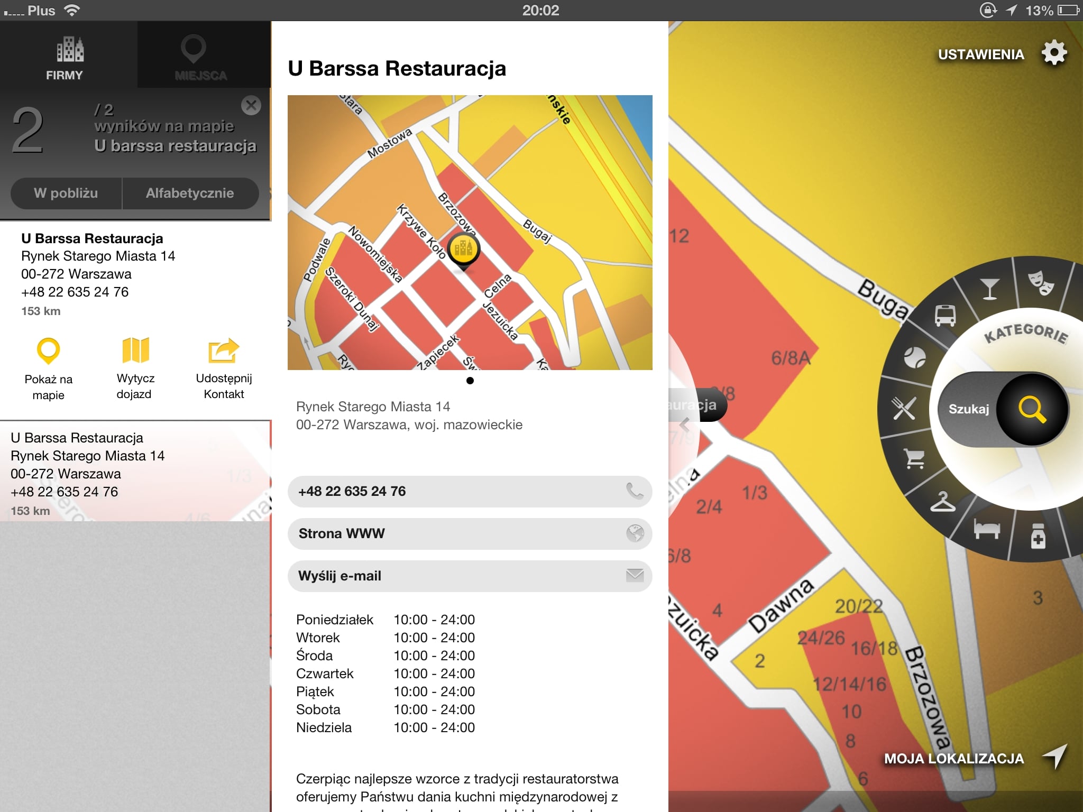Select the hotel bed category
Image resolution: width=1083 pixels, height=812 pixels.
[x=987, y=529]
